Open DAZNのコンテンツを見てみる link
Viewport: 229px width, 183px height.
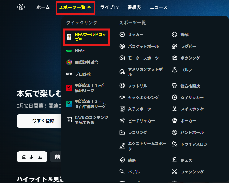pyautogui.click(x=91, y=120)
